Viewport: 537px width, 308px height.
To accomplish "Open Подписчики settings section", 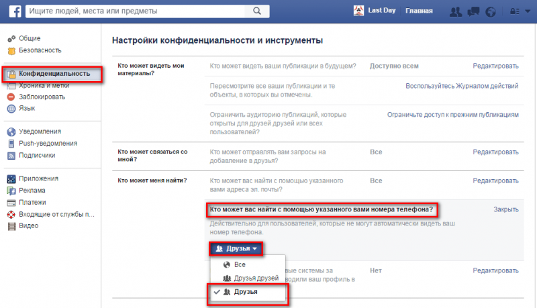I will point(37,156).
